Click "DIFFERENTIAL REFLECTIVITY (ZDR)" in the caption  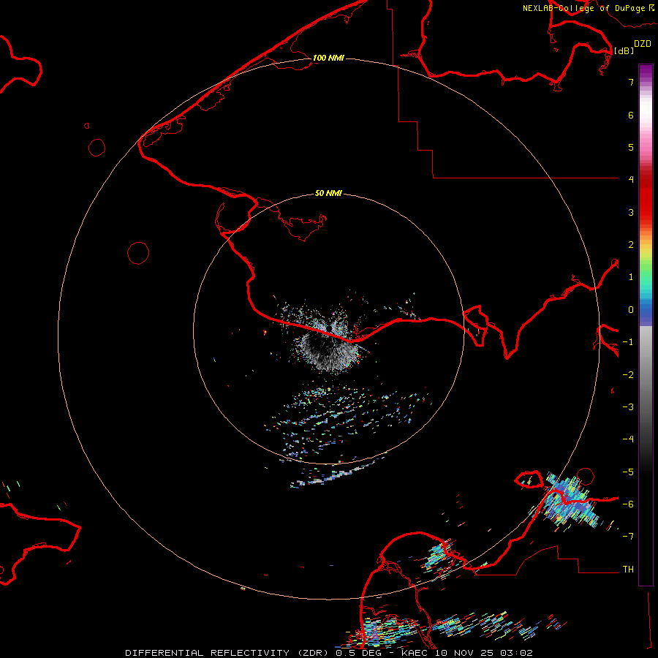pos(227,653)
